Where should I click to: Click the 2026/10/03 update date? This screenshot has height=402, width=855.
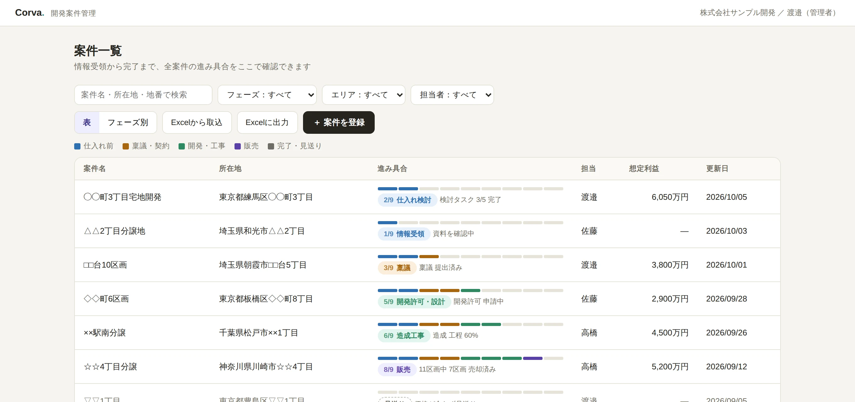[x=726, y=231]
